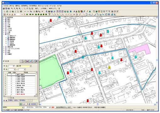Select the green rectangle drawing tool
The width and height of the screenshot is (160, 113).
pyautogui.click(x=30, y=14)
